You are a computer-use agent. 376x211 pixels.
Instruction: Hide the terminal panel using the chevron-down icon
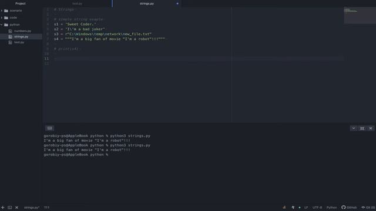coord(354,128)
